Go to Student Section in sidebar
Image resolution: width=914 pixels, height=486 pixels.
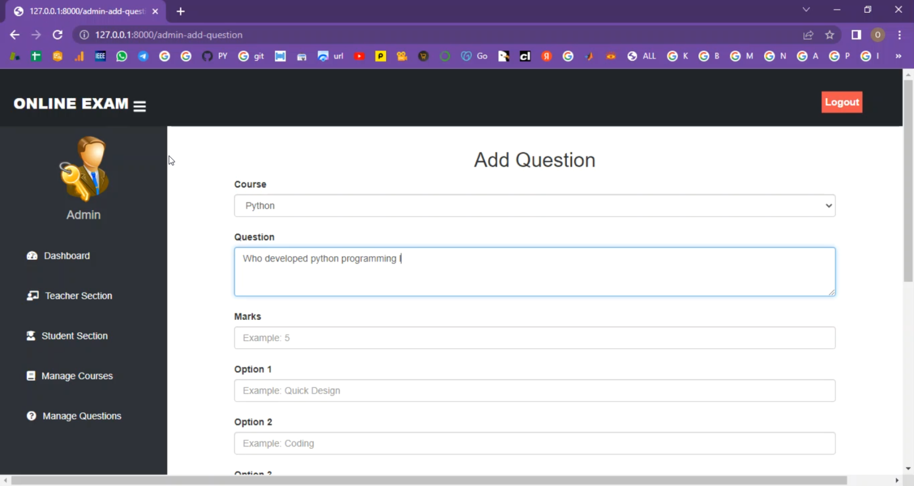click(67, 336)
